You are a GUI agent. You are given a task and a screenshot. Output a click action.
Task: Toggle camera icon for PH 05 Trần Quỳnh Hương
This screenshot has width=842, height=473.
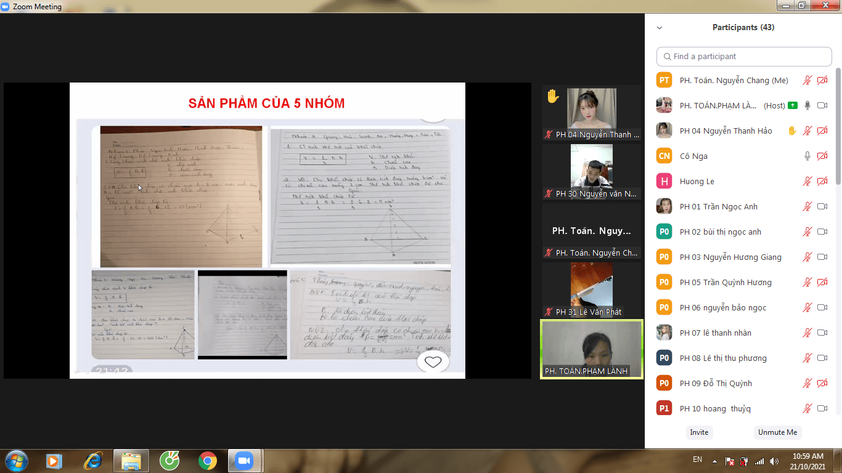coord(822,283)
